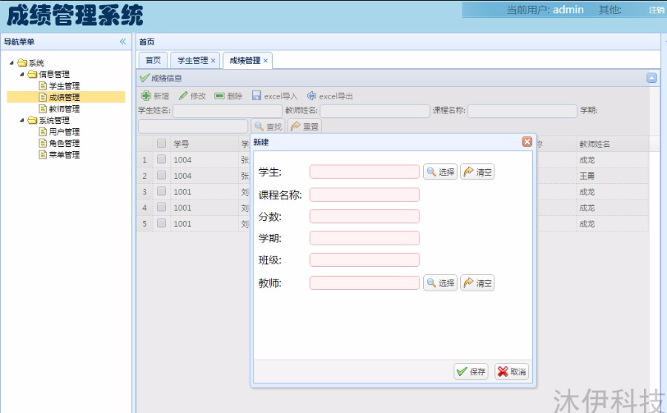This screenshot has height=413, width=667.
Task: Close the 学生管理 tab
Action: tap(213, 61)
